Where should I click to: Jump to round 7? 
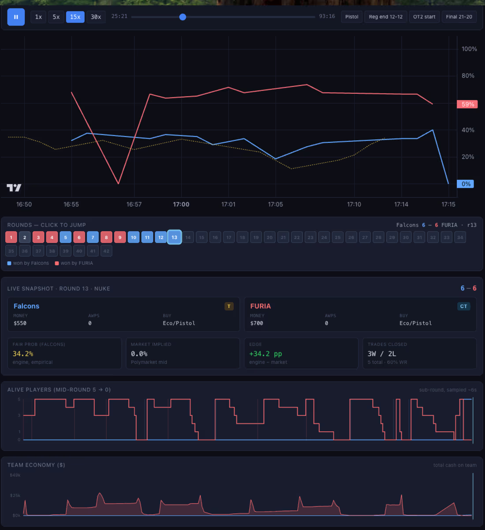(93, 237)
